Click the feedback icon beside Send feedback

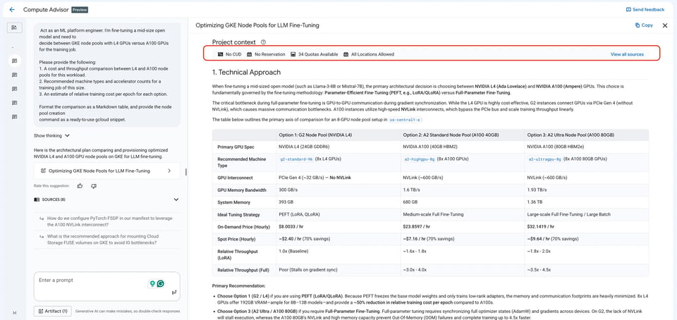[628, 9]
